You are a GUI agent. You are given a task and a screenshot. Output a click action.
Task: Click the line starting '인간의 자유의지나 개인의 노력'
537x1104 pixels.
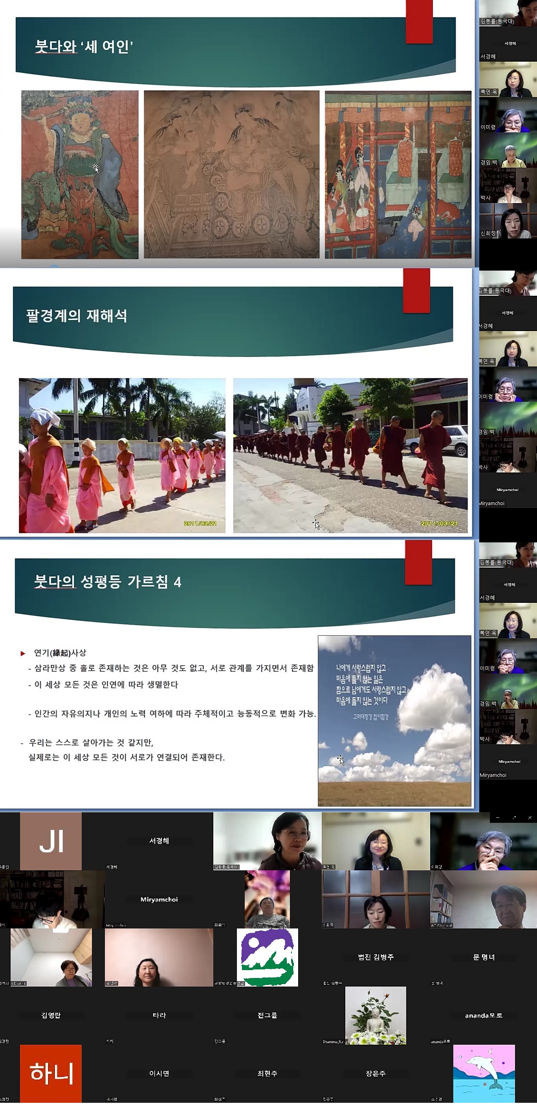coord(175,714)
